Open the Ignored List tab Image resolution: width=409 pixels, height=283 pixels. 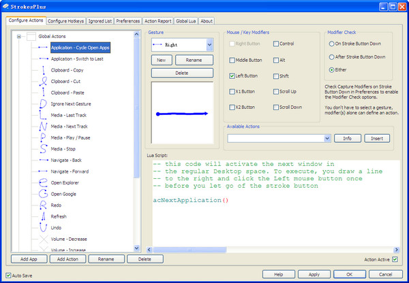click(100, 21)
